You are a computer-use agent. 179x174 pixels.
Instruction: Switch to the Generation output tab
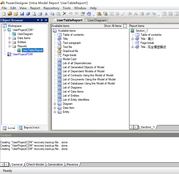coord(55,165)
